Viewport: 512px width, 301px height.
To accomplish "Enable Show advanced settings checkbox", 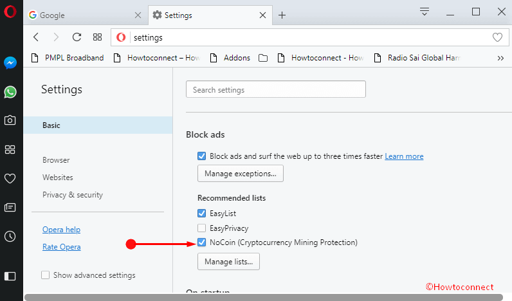I will click(x=46, y=275).
